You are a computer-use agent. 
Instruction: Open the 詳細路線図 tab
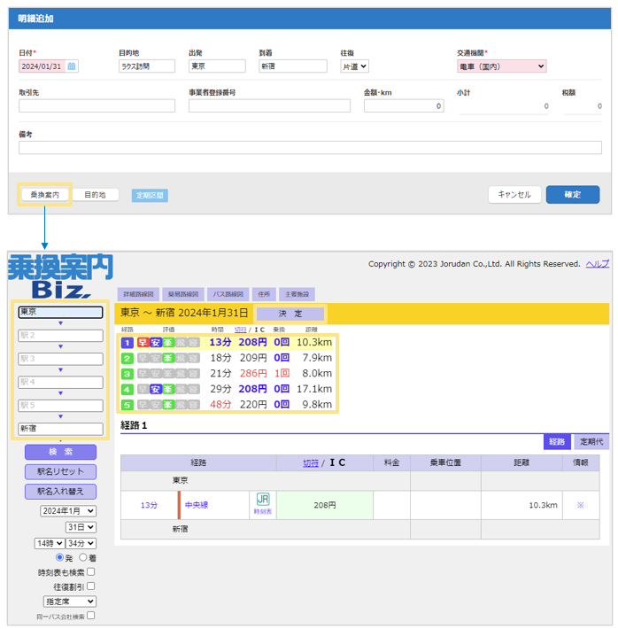point(138,293)
